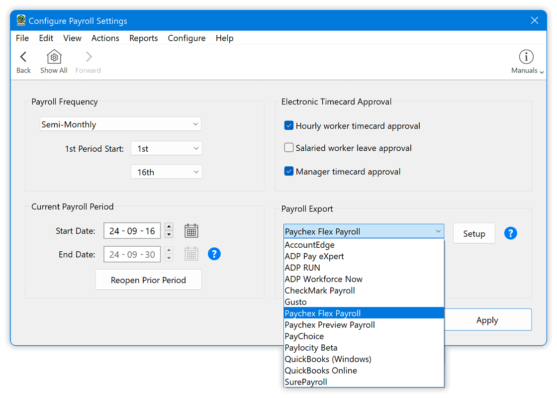Click help icon next to Setup

[510, 233]
